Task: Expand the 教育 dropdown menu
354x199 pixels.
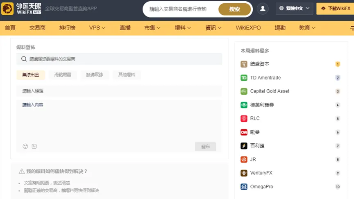Action: 307,28
